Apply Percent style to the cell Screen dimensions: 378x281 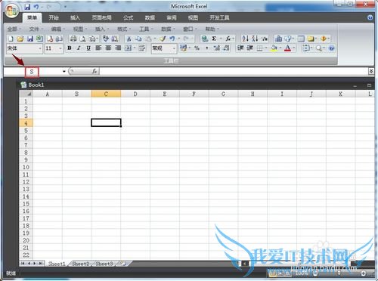tap(197, 48)
